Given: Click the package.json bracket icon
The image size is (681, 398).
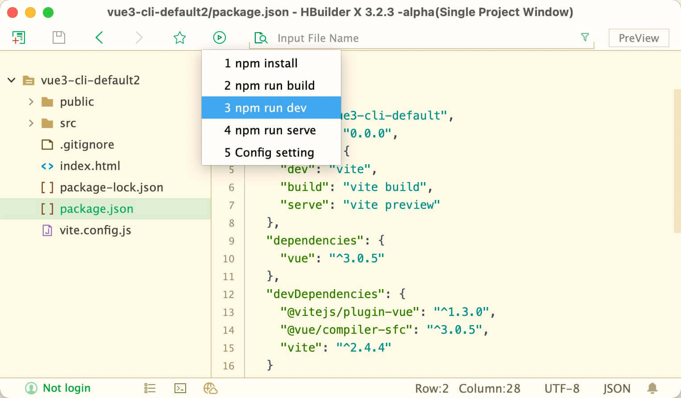Looking at the screenshot, I should (x=47, y=209).
